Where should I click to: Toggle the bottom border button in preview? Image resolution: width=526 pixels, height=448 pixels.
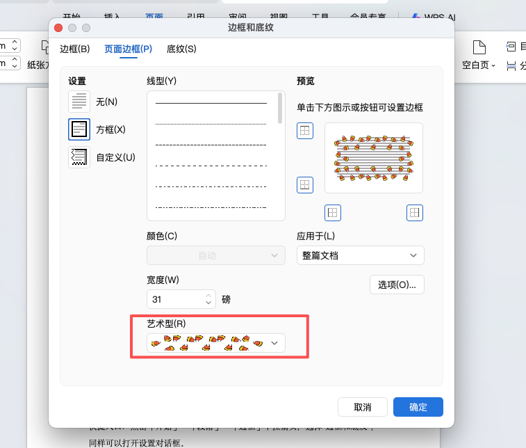point(305,185)
